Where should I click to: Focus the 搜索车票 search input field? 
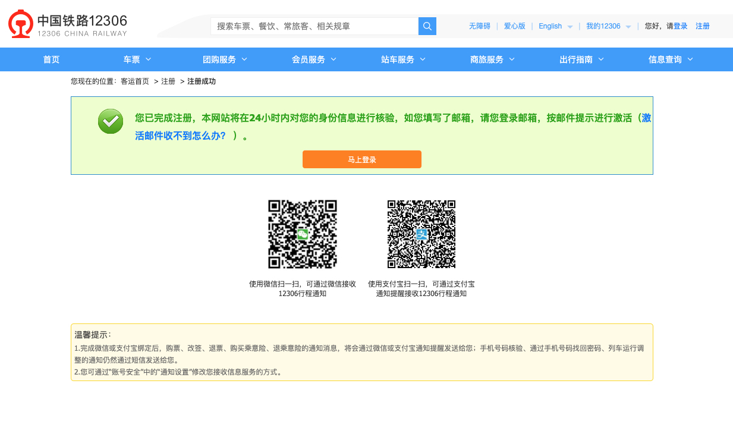314,26
